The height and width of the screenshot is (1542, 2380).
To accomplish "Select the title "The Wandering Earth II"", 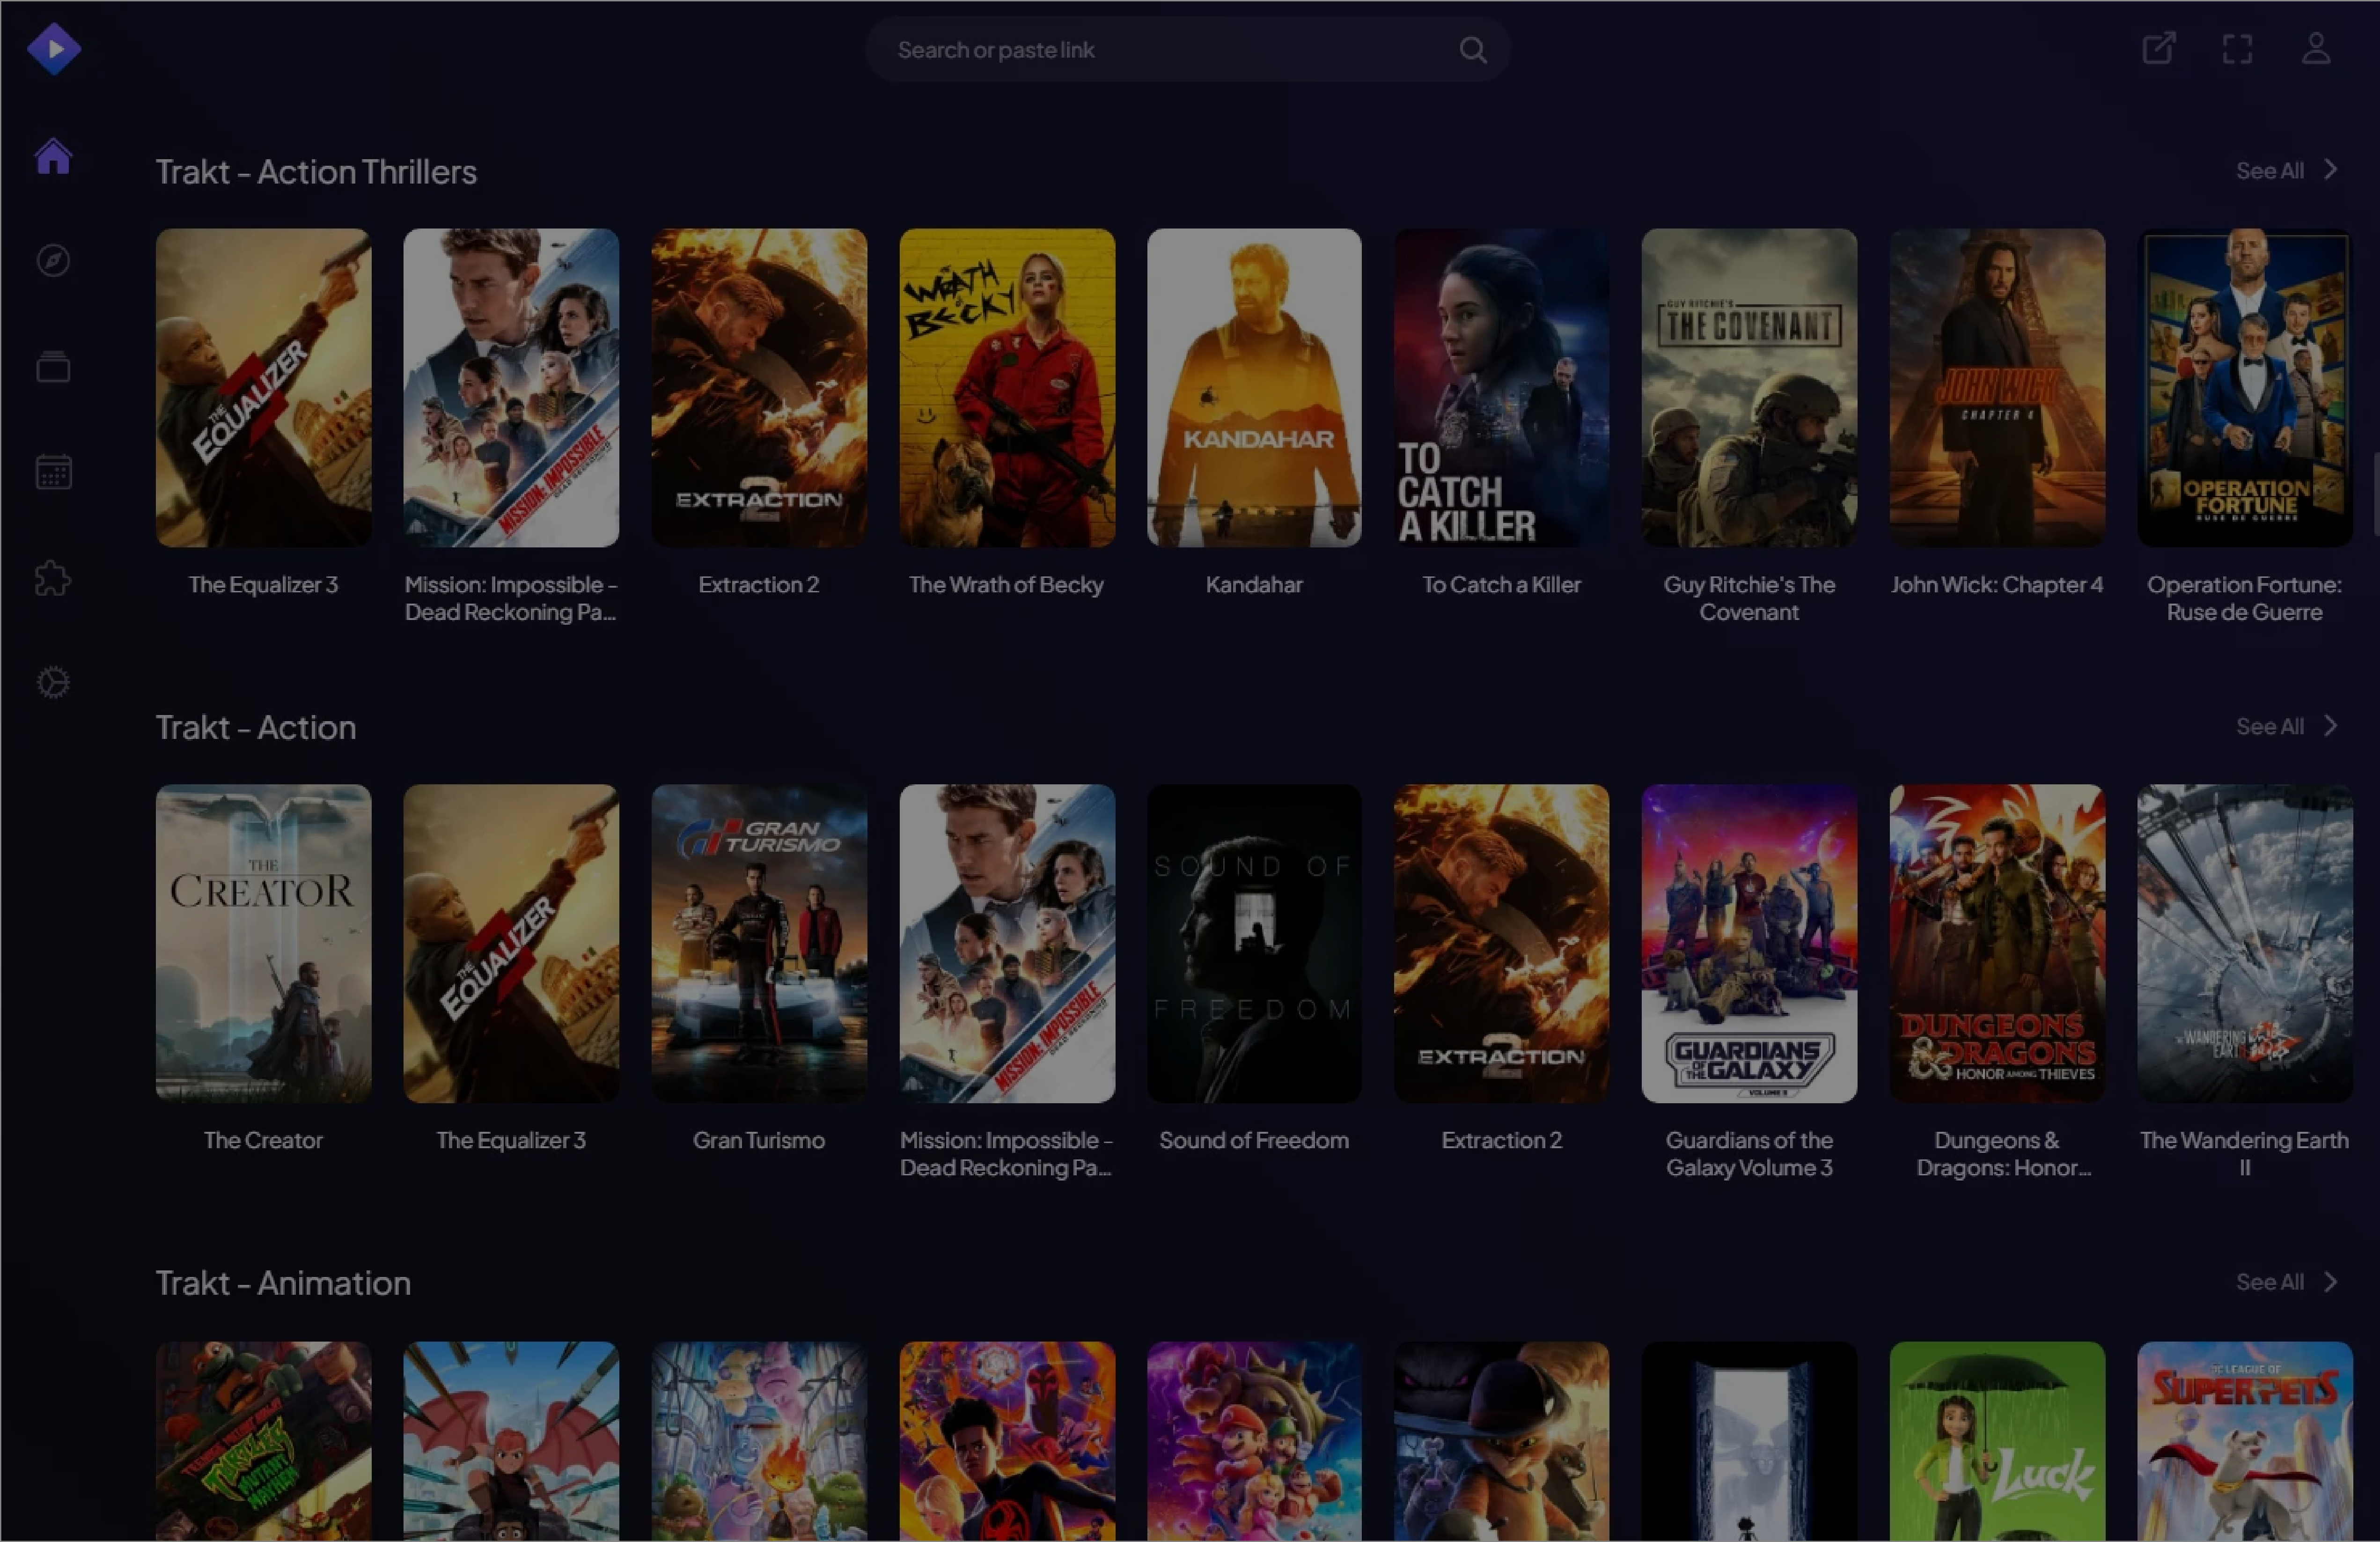I will pyautogui.click(x=2245, y=1154).
